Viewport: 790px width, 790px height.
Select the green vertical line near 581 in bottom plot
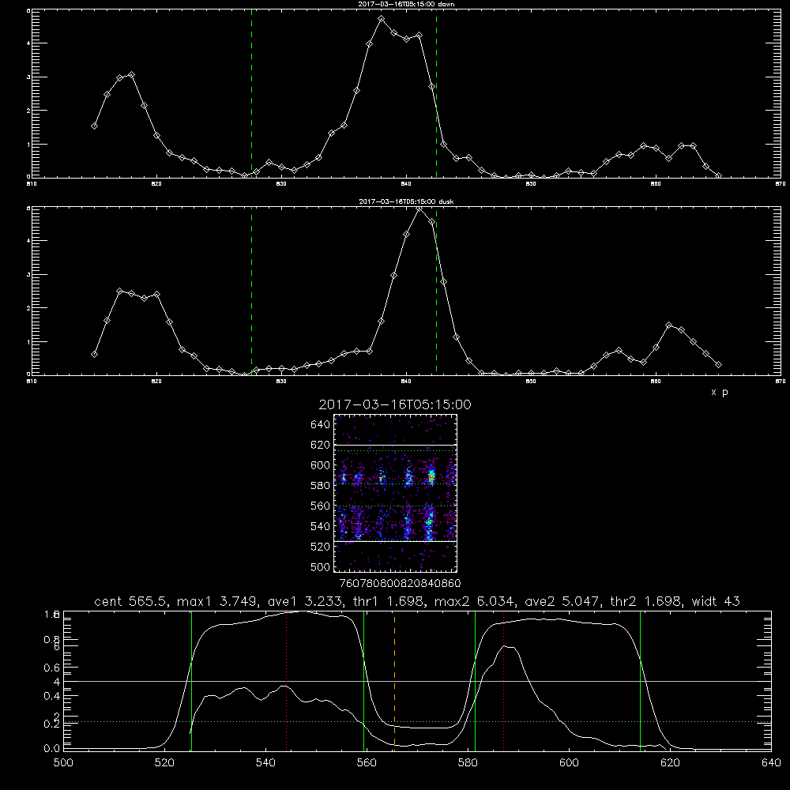(x=475, y=680)
